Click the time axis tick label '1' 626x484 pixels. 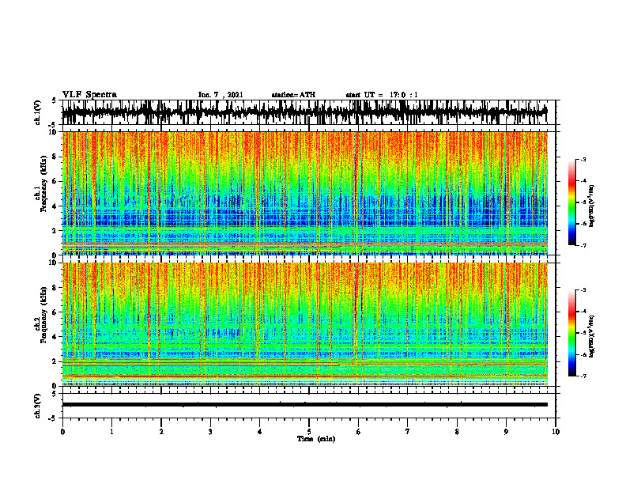pyautogui.click(x=111, y=432)
